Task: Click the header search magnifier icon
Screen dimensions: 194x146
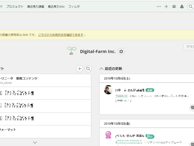Action: (x=190, y=7)
